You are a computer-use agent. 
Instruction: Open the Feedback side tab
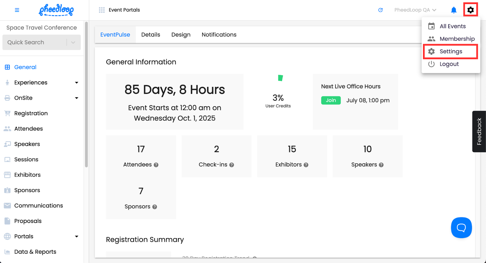pyautogui.click(x=479, y=131)
